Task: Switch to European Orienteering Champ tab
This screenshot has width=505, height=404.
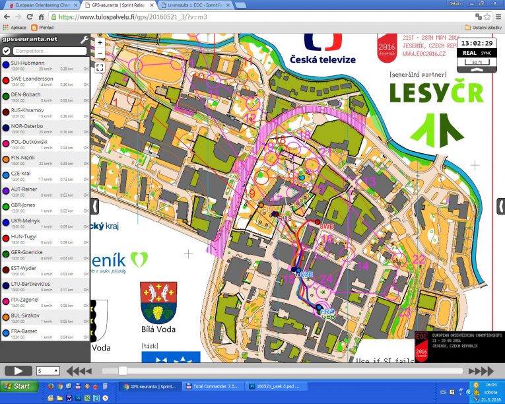Action: (42, 5)
